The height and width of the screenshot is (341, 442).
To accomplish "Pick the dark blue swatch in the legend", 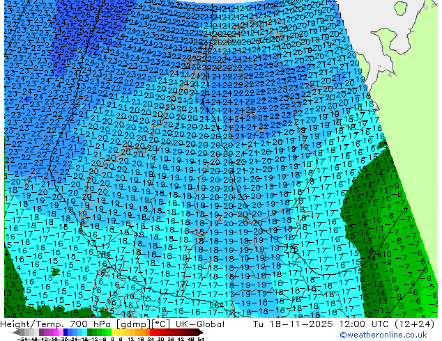I will pyautogui.click(x=66, y=332).
